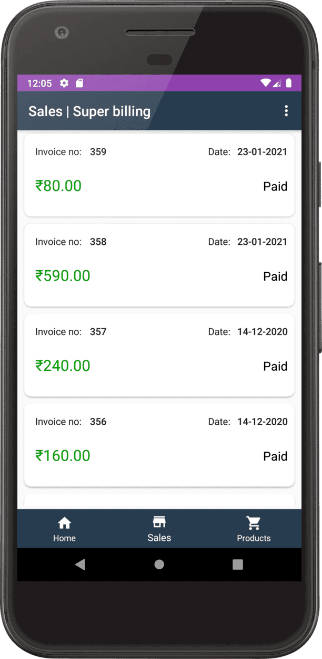Switch to the Home tab
The width and height of the screenshot is (322, 659).
click(64, 529)
